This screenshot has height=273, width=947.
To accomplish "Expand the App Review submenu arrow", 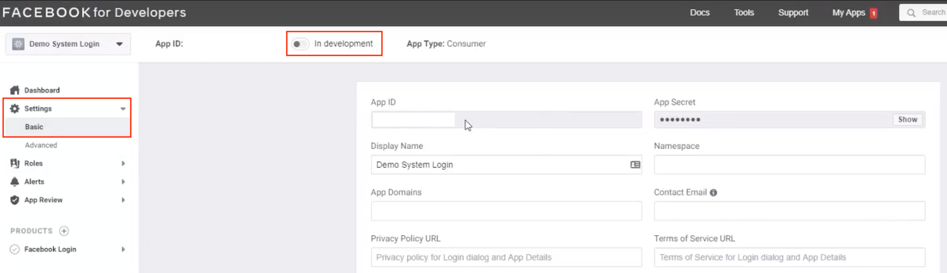I will (x=123, y=200).
